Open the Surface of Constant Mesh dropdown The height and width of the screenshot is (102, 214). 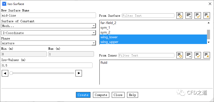(48, 26)
